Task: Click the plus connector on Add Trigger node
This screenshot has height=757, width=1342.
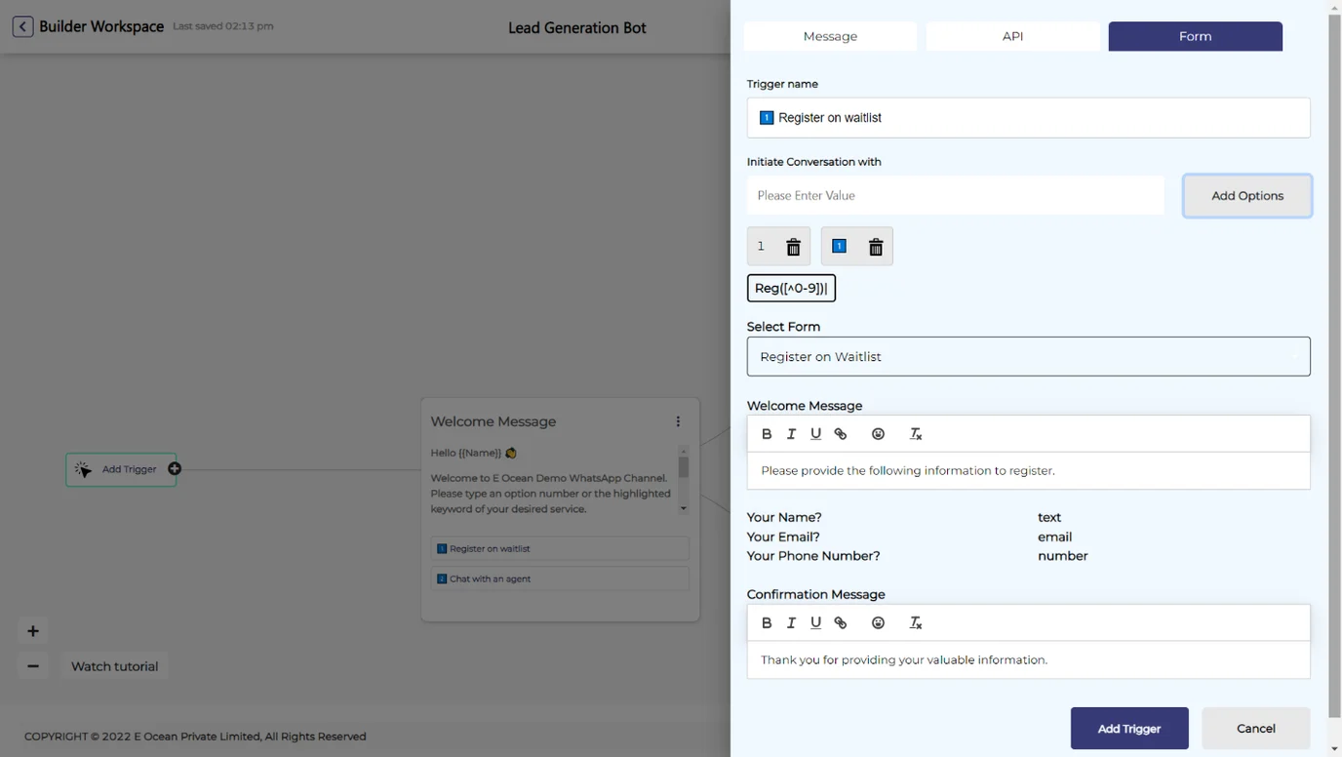Action: pos(175,469)
